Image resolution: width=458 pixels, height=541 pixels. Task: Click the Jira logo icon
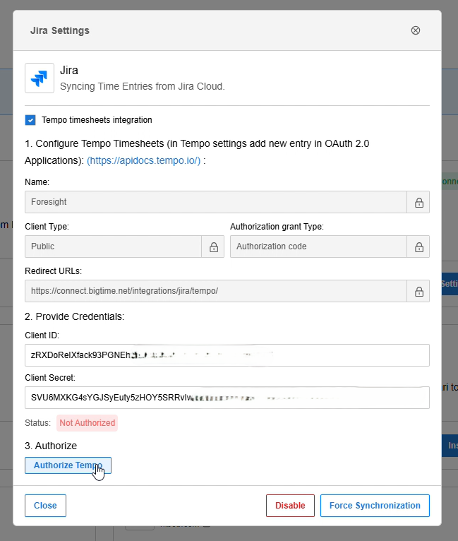pyautogui.click(x=40, y=78)
